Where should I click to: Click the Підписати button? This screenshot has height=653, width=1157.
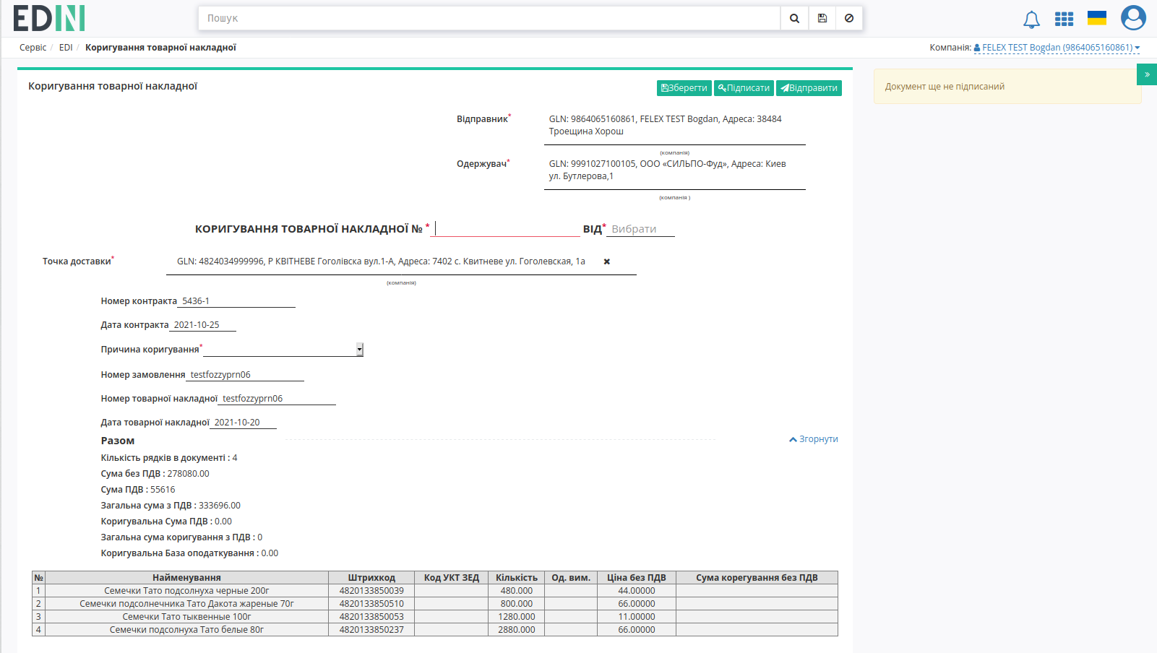coord(744,88)
